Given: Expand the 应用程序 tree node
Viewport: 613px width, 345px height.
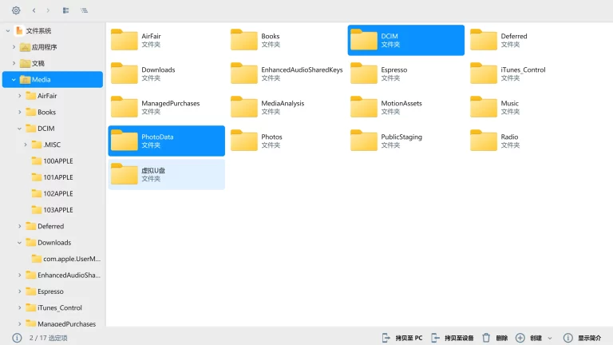Looking at the screenshot, I should 14,47.
